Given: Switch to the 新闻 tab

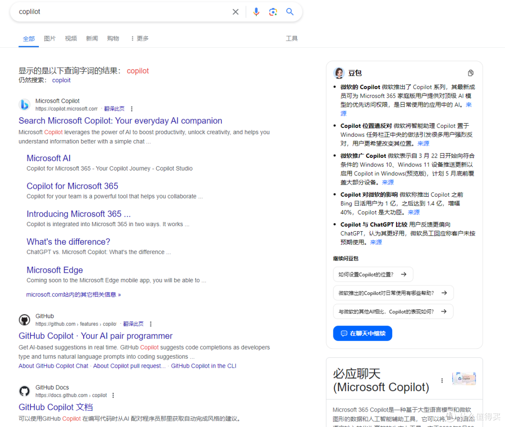Looking at the screenshot, I should click(92, 39).
